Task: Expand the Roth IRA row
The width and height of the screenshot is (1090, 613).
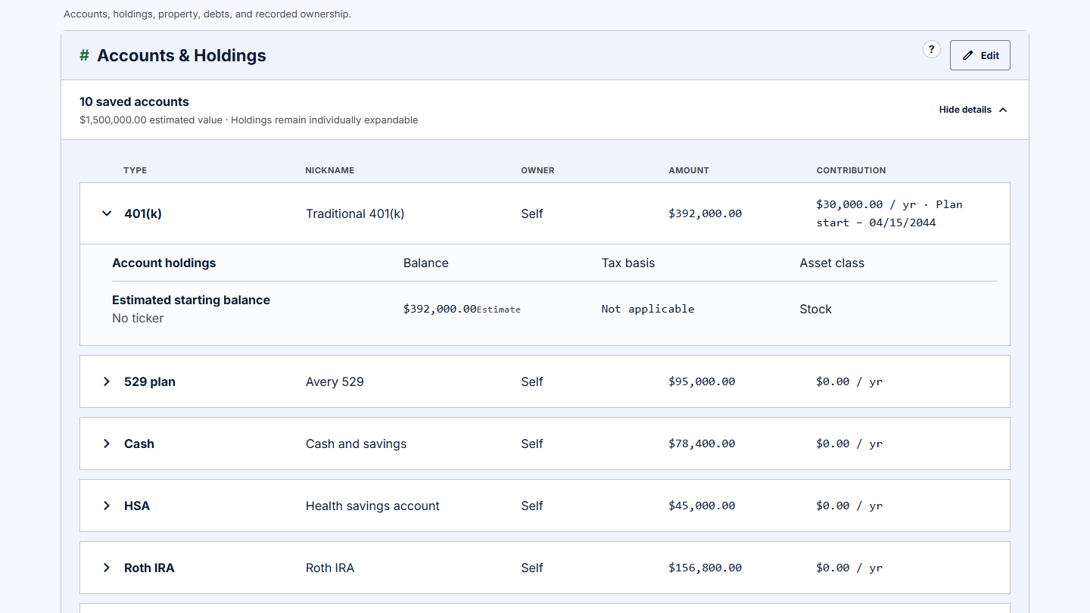Action: pos(107,568)
